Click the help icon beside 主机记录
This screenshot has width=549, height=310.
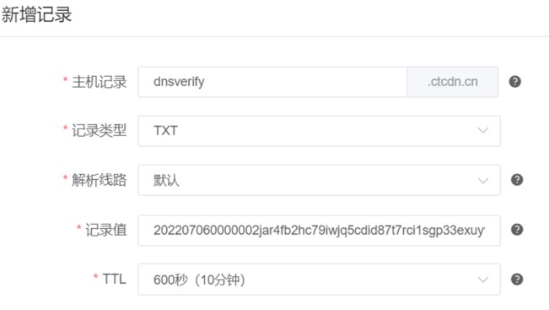(514, 82)
